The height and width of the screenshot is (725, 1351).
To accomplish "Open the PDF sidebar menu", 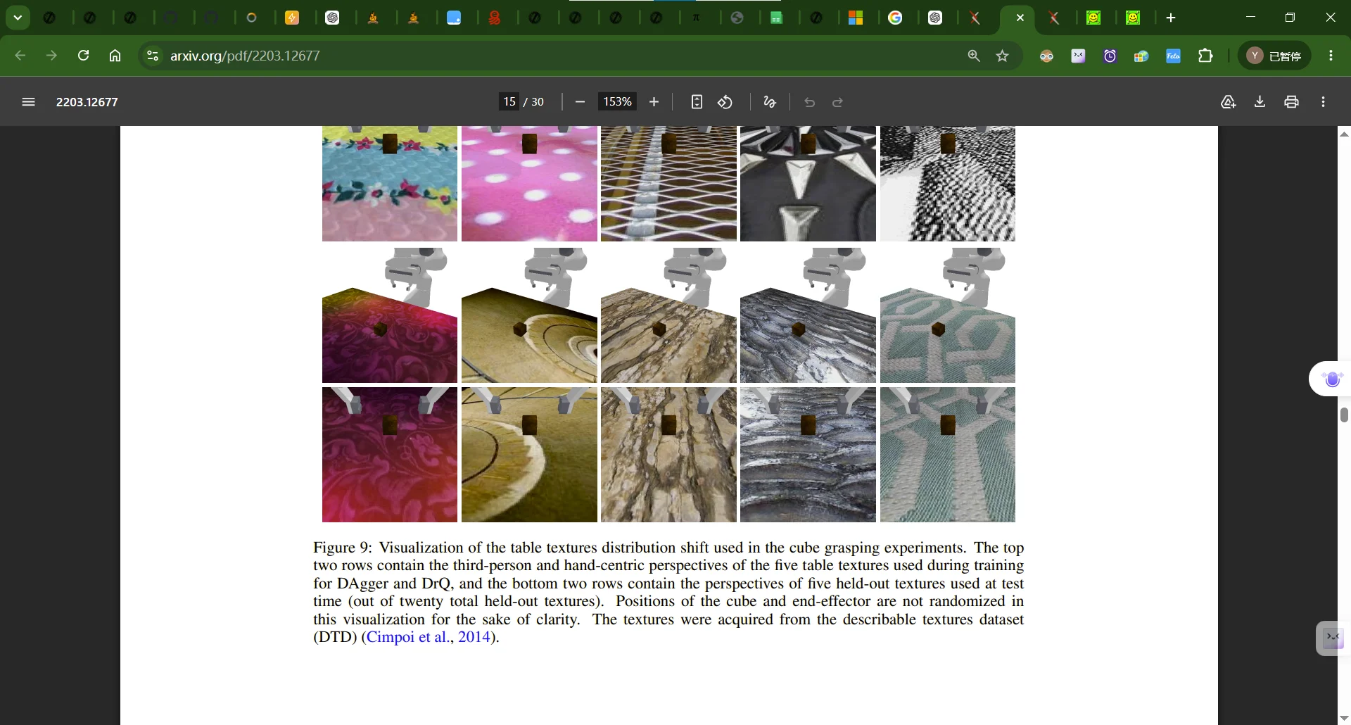I will coord(28,102).
